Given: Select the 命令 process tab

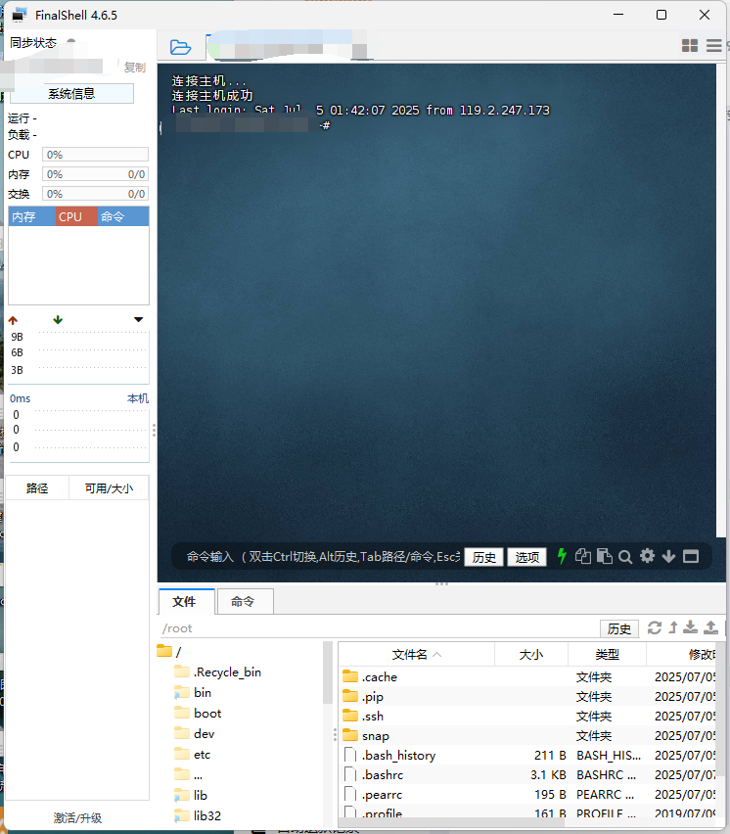Looking at the screenshot, I should click(123, 216).
